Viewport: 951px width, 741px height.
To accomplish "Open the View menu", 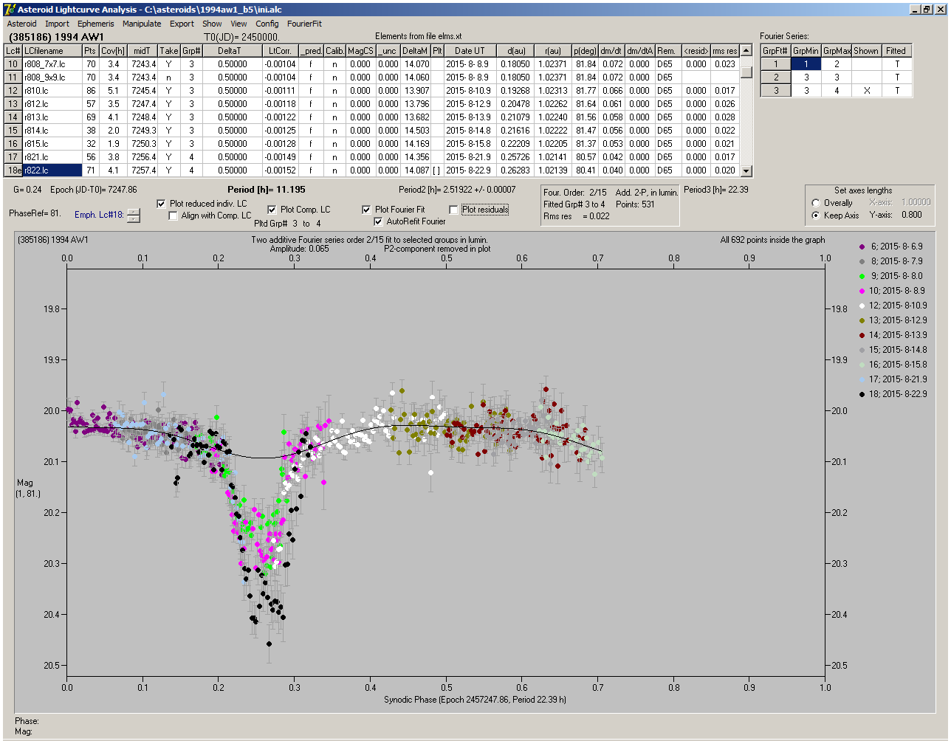I will [x=238, y=24].
